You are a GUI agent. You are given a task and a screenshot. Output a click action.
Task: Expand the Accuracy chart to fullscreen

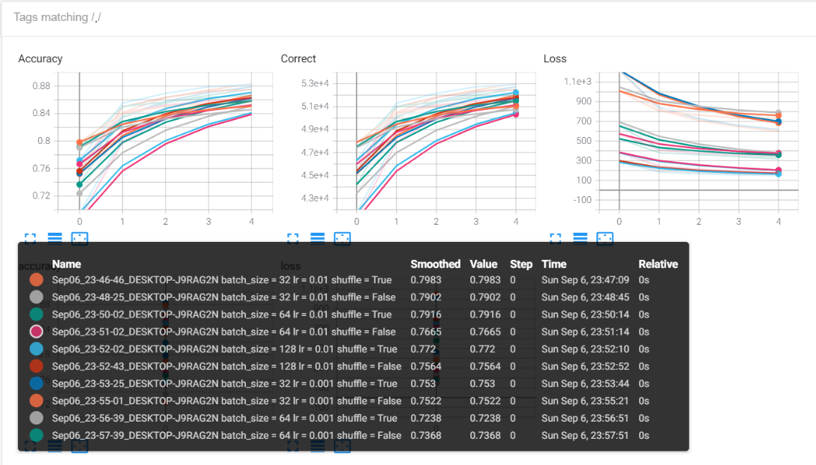click(x=30, y=238)
